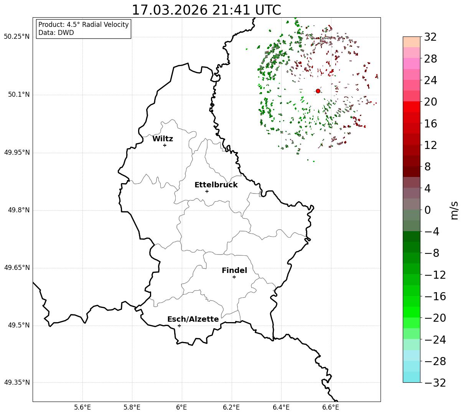Click the 49.5°N latitude label
Viewport: 463px width, 415px height.
point(19,325)
